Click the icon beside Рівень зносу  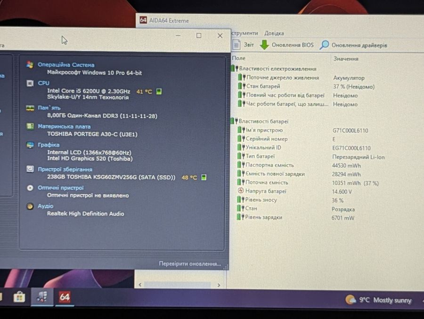tap(240, 200)
